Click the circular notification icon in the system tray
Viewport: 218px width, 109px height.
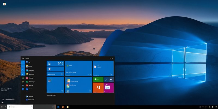(x=216, y=107)
